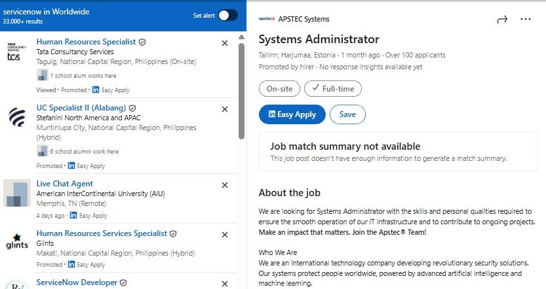Image resolution: width=546 pixels, height=289 pixels.
Task: Click the Glints company logo
Action: tap(17, 242)
